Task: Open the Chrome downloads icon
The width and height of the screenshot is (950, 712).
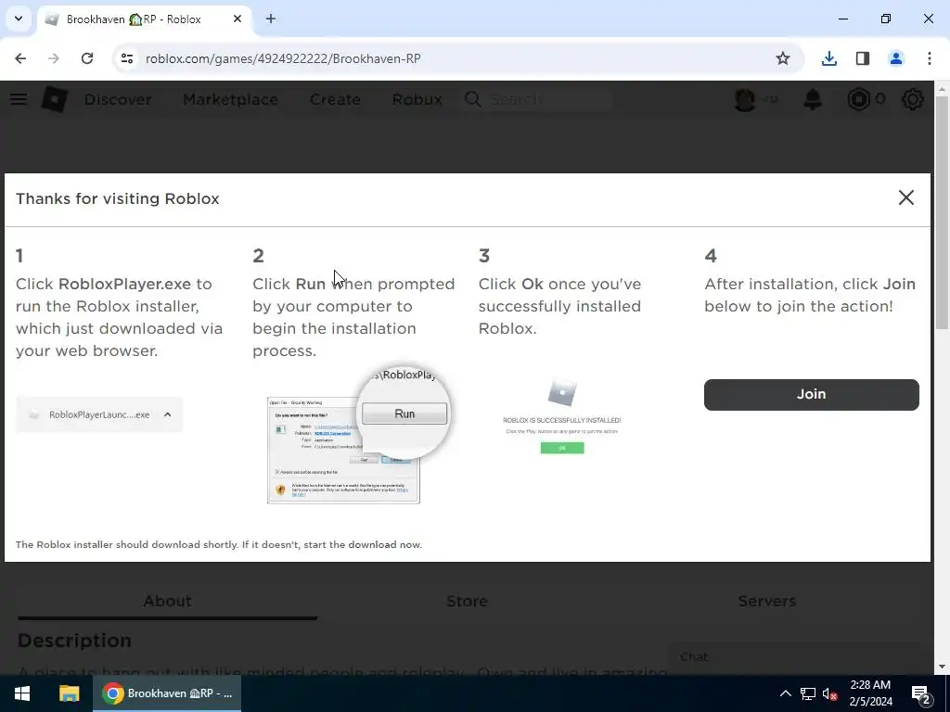Action: click(x=828, y=58)
